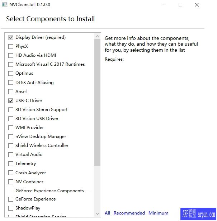217x221 pixels.
Task: Enable the PhysX checkbox
Action: [x=11, y=46]
